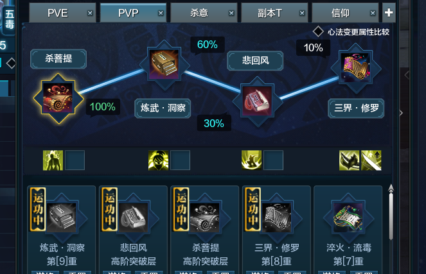Collapse panel with left-pointing edge arrow
This screenshot has height=274, width=426.
pos(407,75)
